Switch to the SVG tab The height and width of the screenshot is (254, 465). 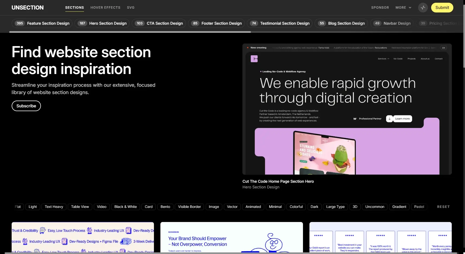pos(131,8)
